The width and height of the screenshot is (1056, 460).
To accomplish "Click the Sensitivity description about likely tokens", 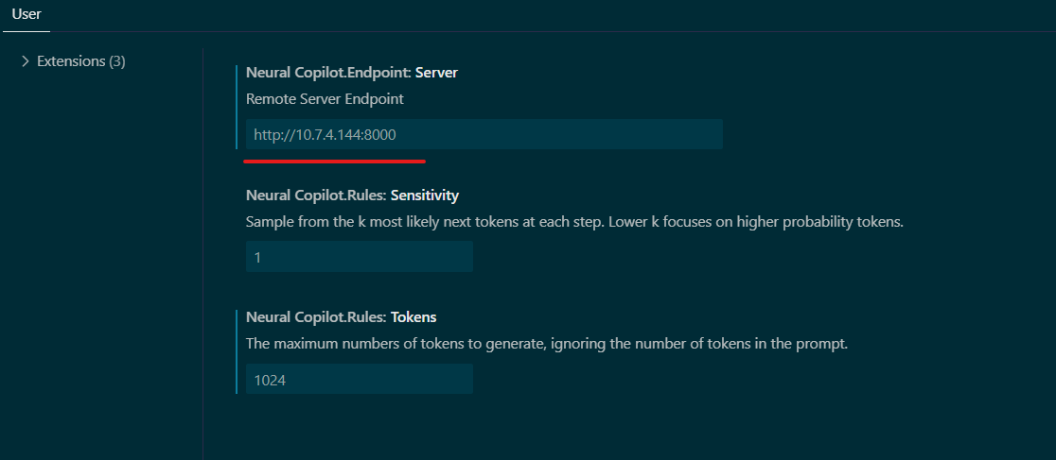I will click(574, 222).
